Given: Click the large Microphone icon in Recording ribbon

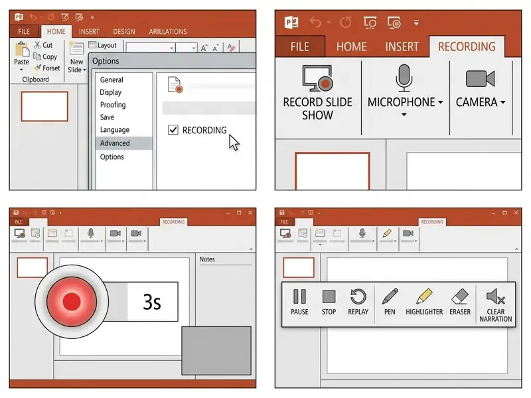Looking at the screenshot, I should (404, 78).
